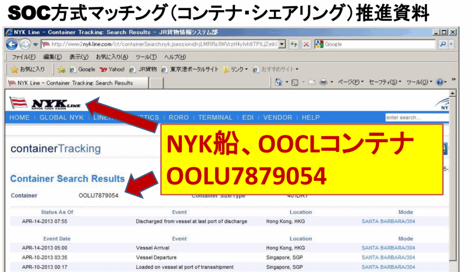Click the RSS feeds icon
The width and height of the screenshot is (470, 272).
295,83
